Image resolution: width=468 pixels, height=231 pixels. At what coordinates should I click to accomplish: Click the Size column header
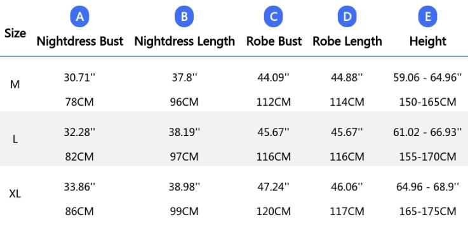click(15, 33)
